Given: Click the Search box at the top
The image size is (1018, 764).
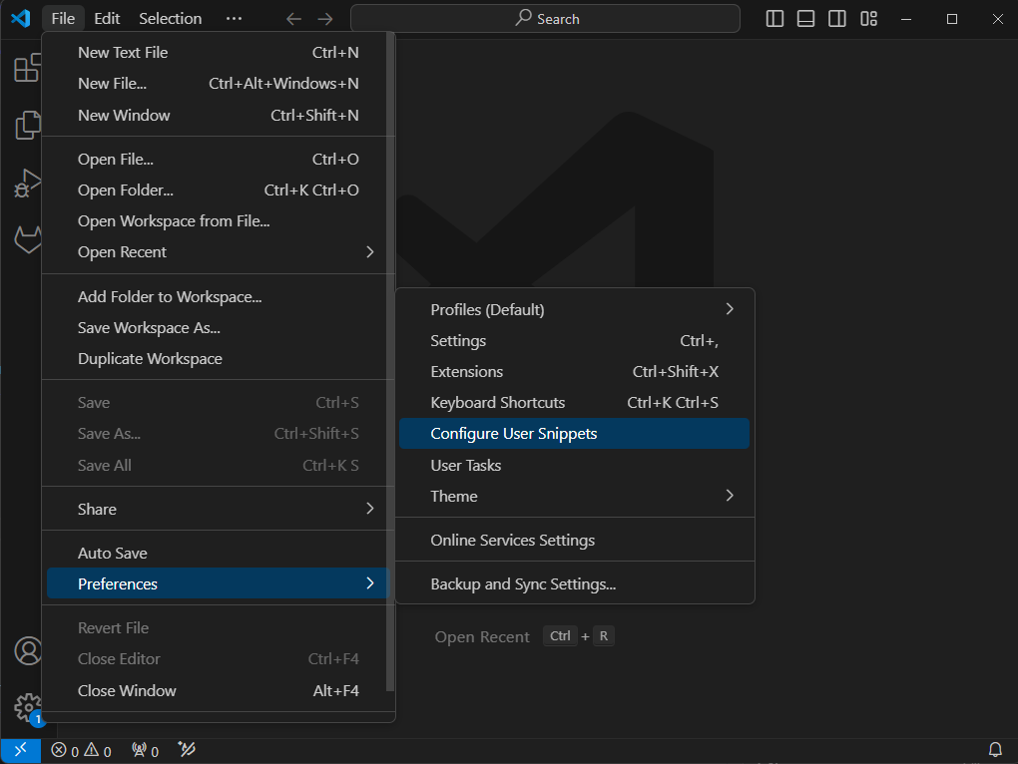Looking at the screenshot, I should tap(545, 18).
